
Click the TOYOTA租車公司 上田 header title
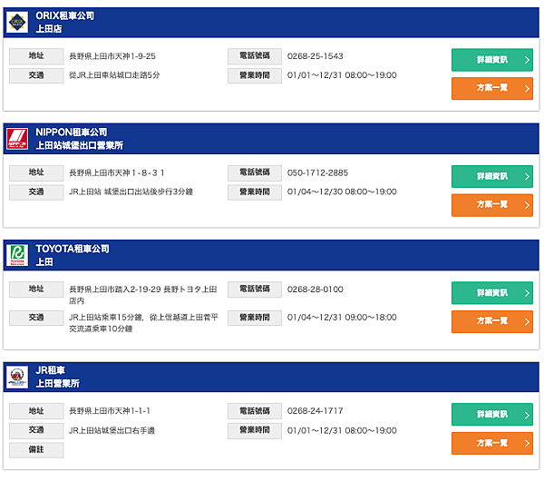pos(73,255)
